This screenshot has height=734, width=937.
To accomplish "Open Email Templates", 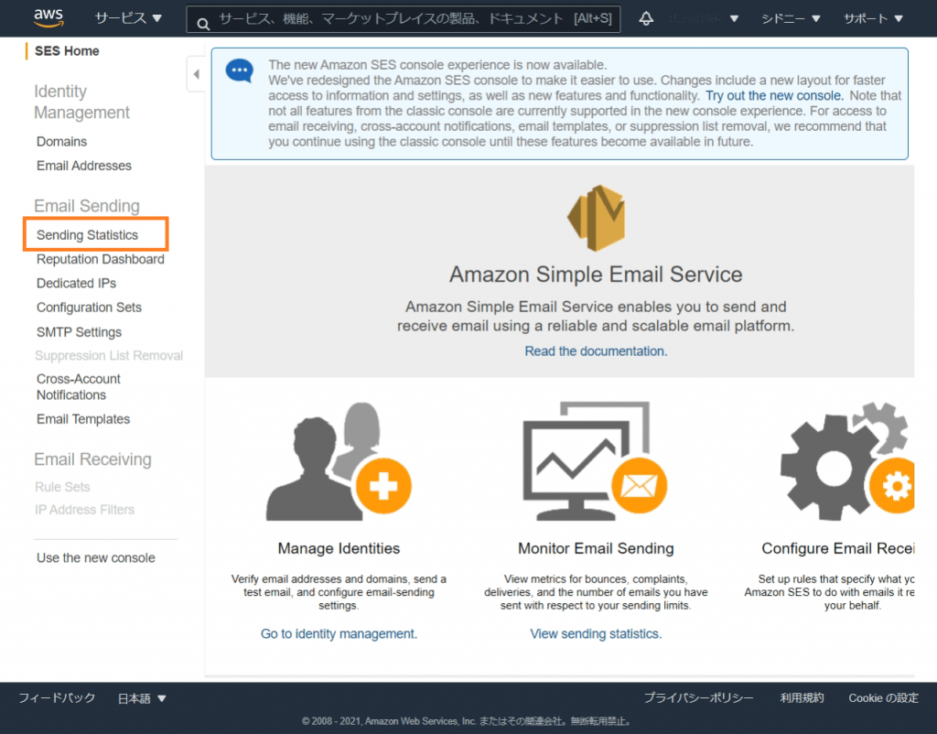I will coord(83,419).
